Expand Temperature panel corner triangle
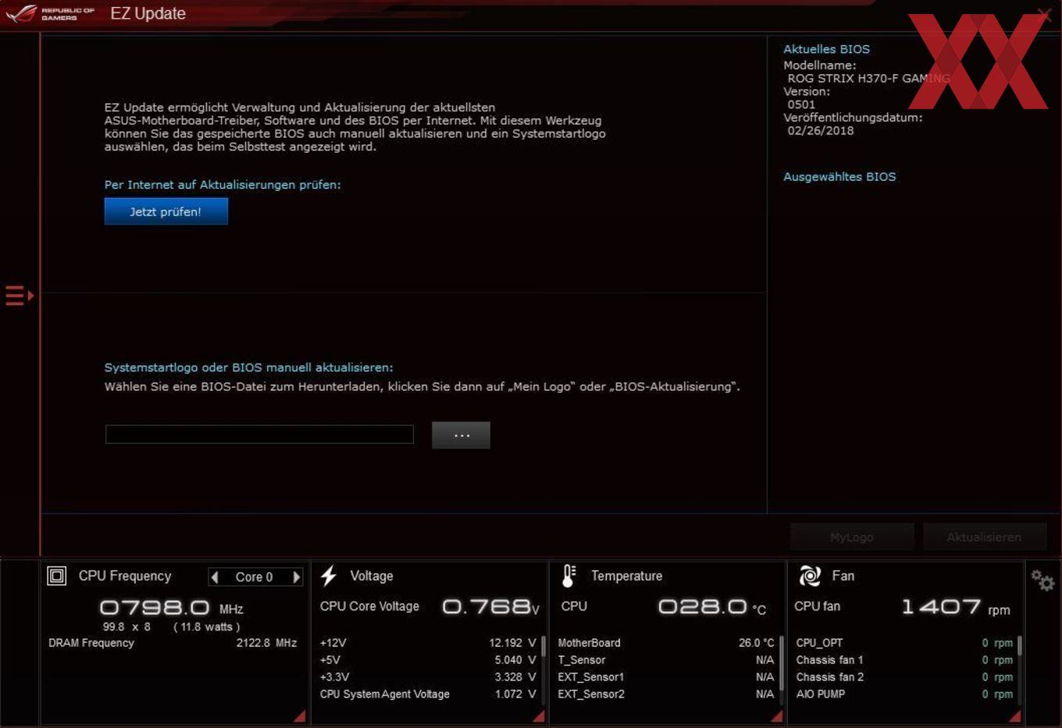 coord(777,716)
